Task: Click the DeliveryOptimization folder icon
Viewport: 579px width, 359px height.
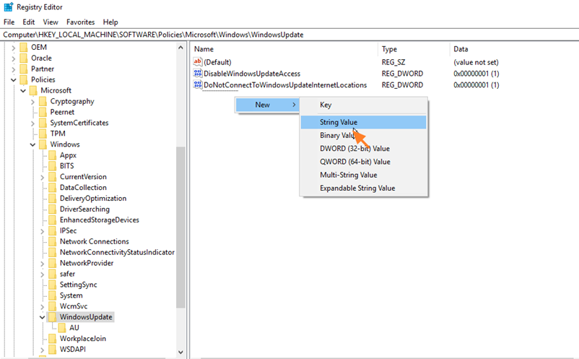Action: tap(53, 199)
